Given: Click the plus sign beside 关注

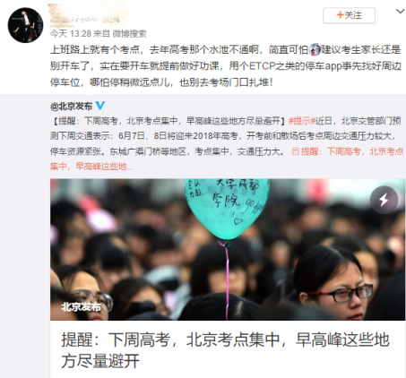Looking at the screenshot, I should click(x=340, y=15).
